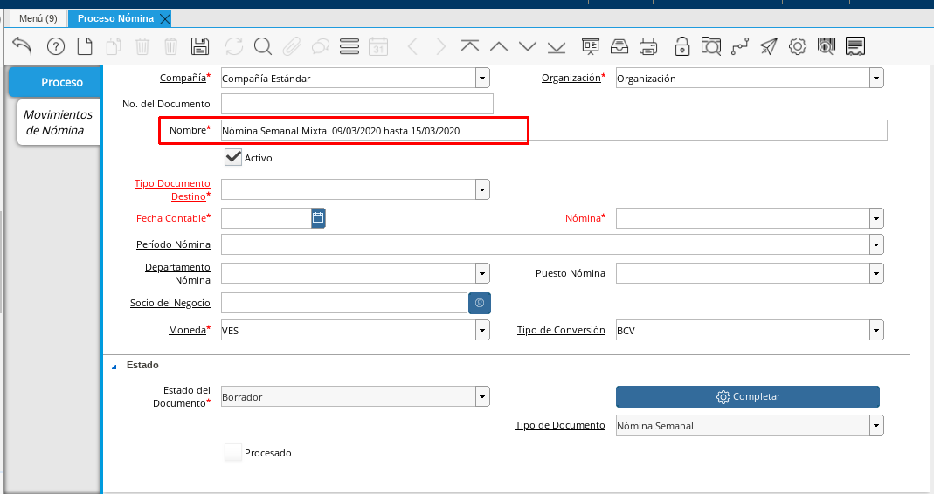This screenshot has height=494, width=934.
Task: Click the undo changes arrow icon
Action: point(22,46)
